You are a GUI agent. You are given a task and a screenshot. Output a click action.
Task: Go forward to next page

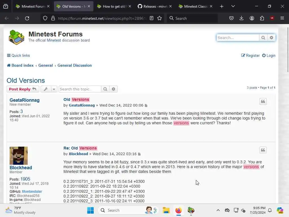pos(17,18)
